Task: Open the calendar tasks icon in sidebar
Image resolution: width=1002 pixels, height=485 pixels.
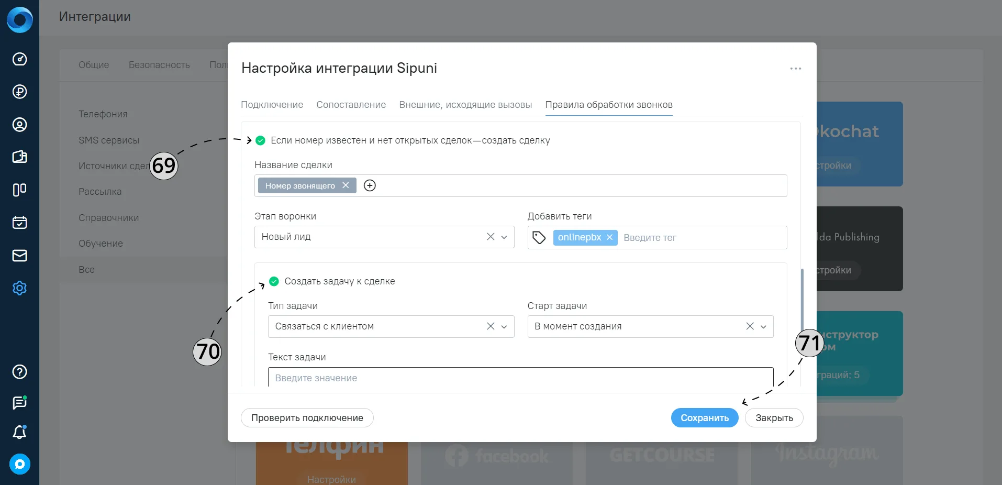Action: 19,223
